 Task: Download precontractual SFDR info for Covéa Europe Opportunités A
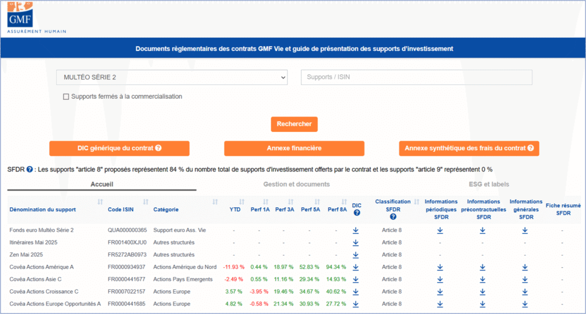483,304
